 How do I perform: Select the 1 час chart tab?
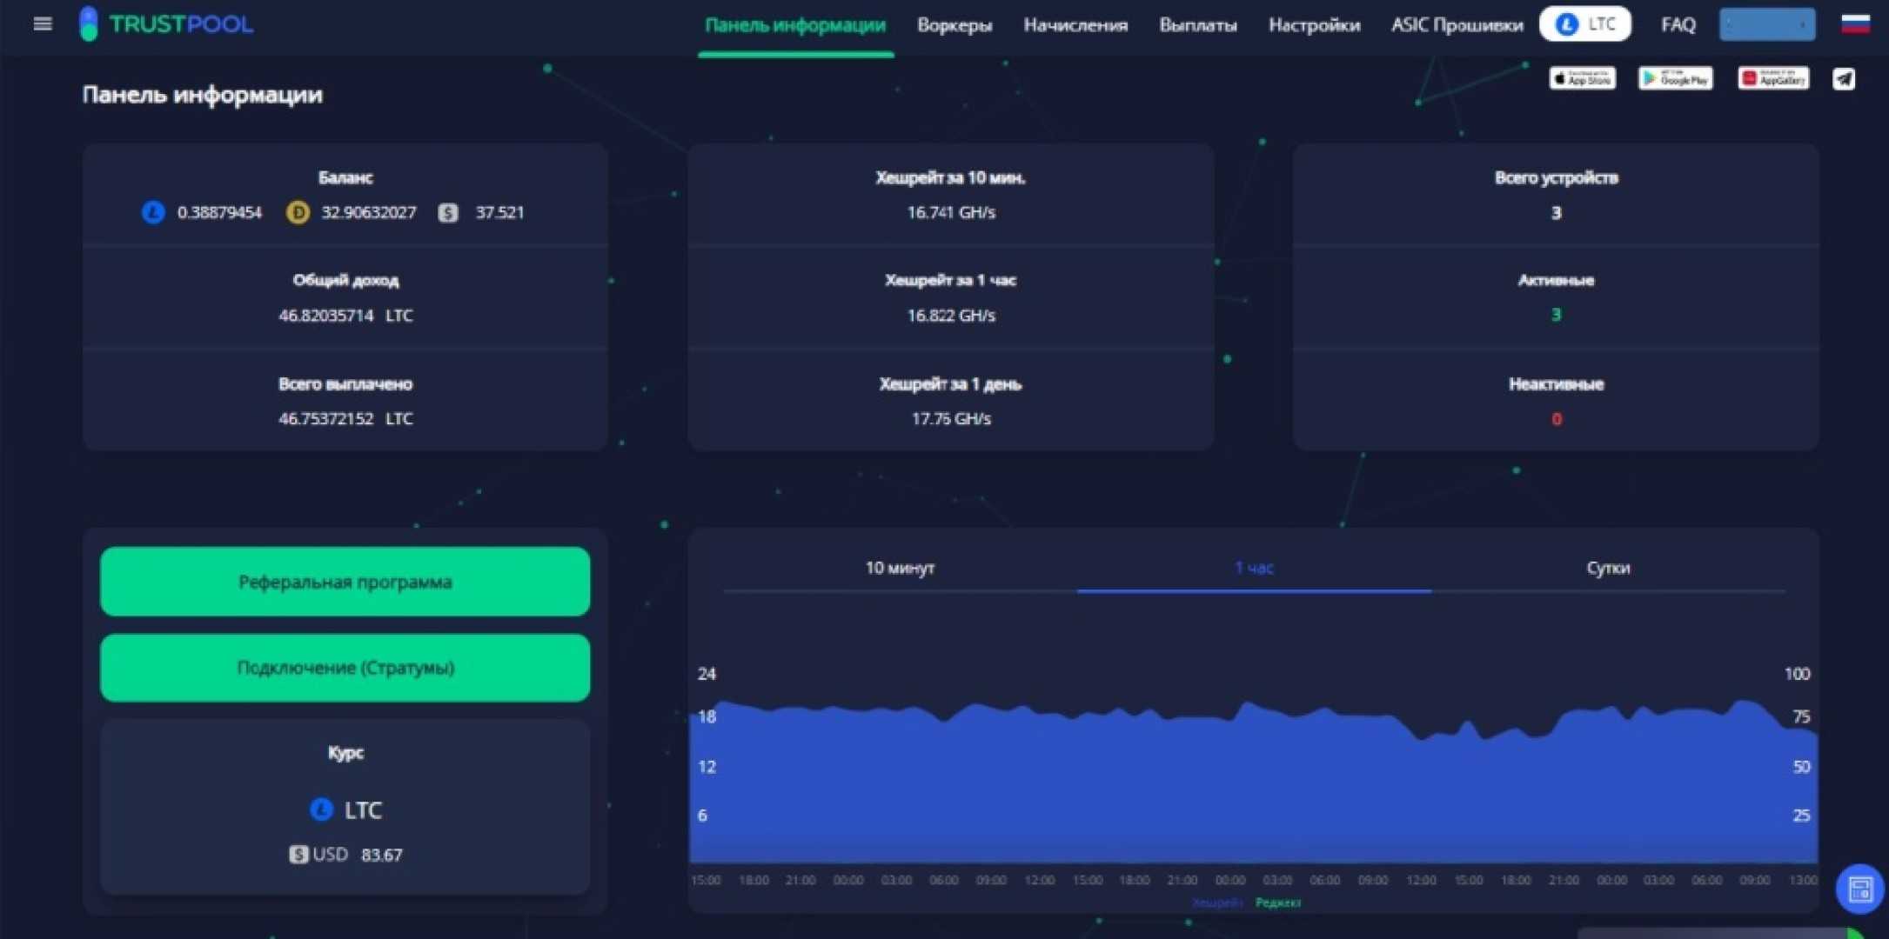(1254, 568)
